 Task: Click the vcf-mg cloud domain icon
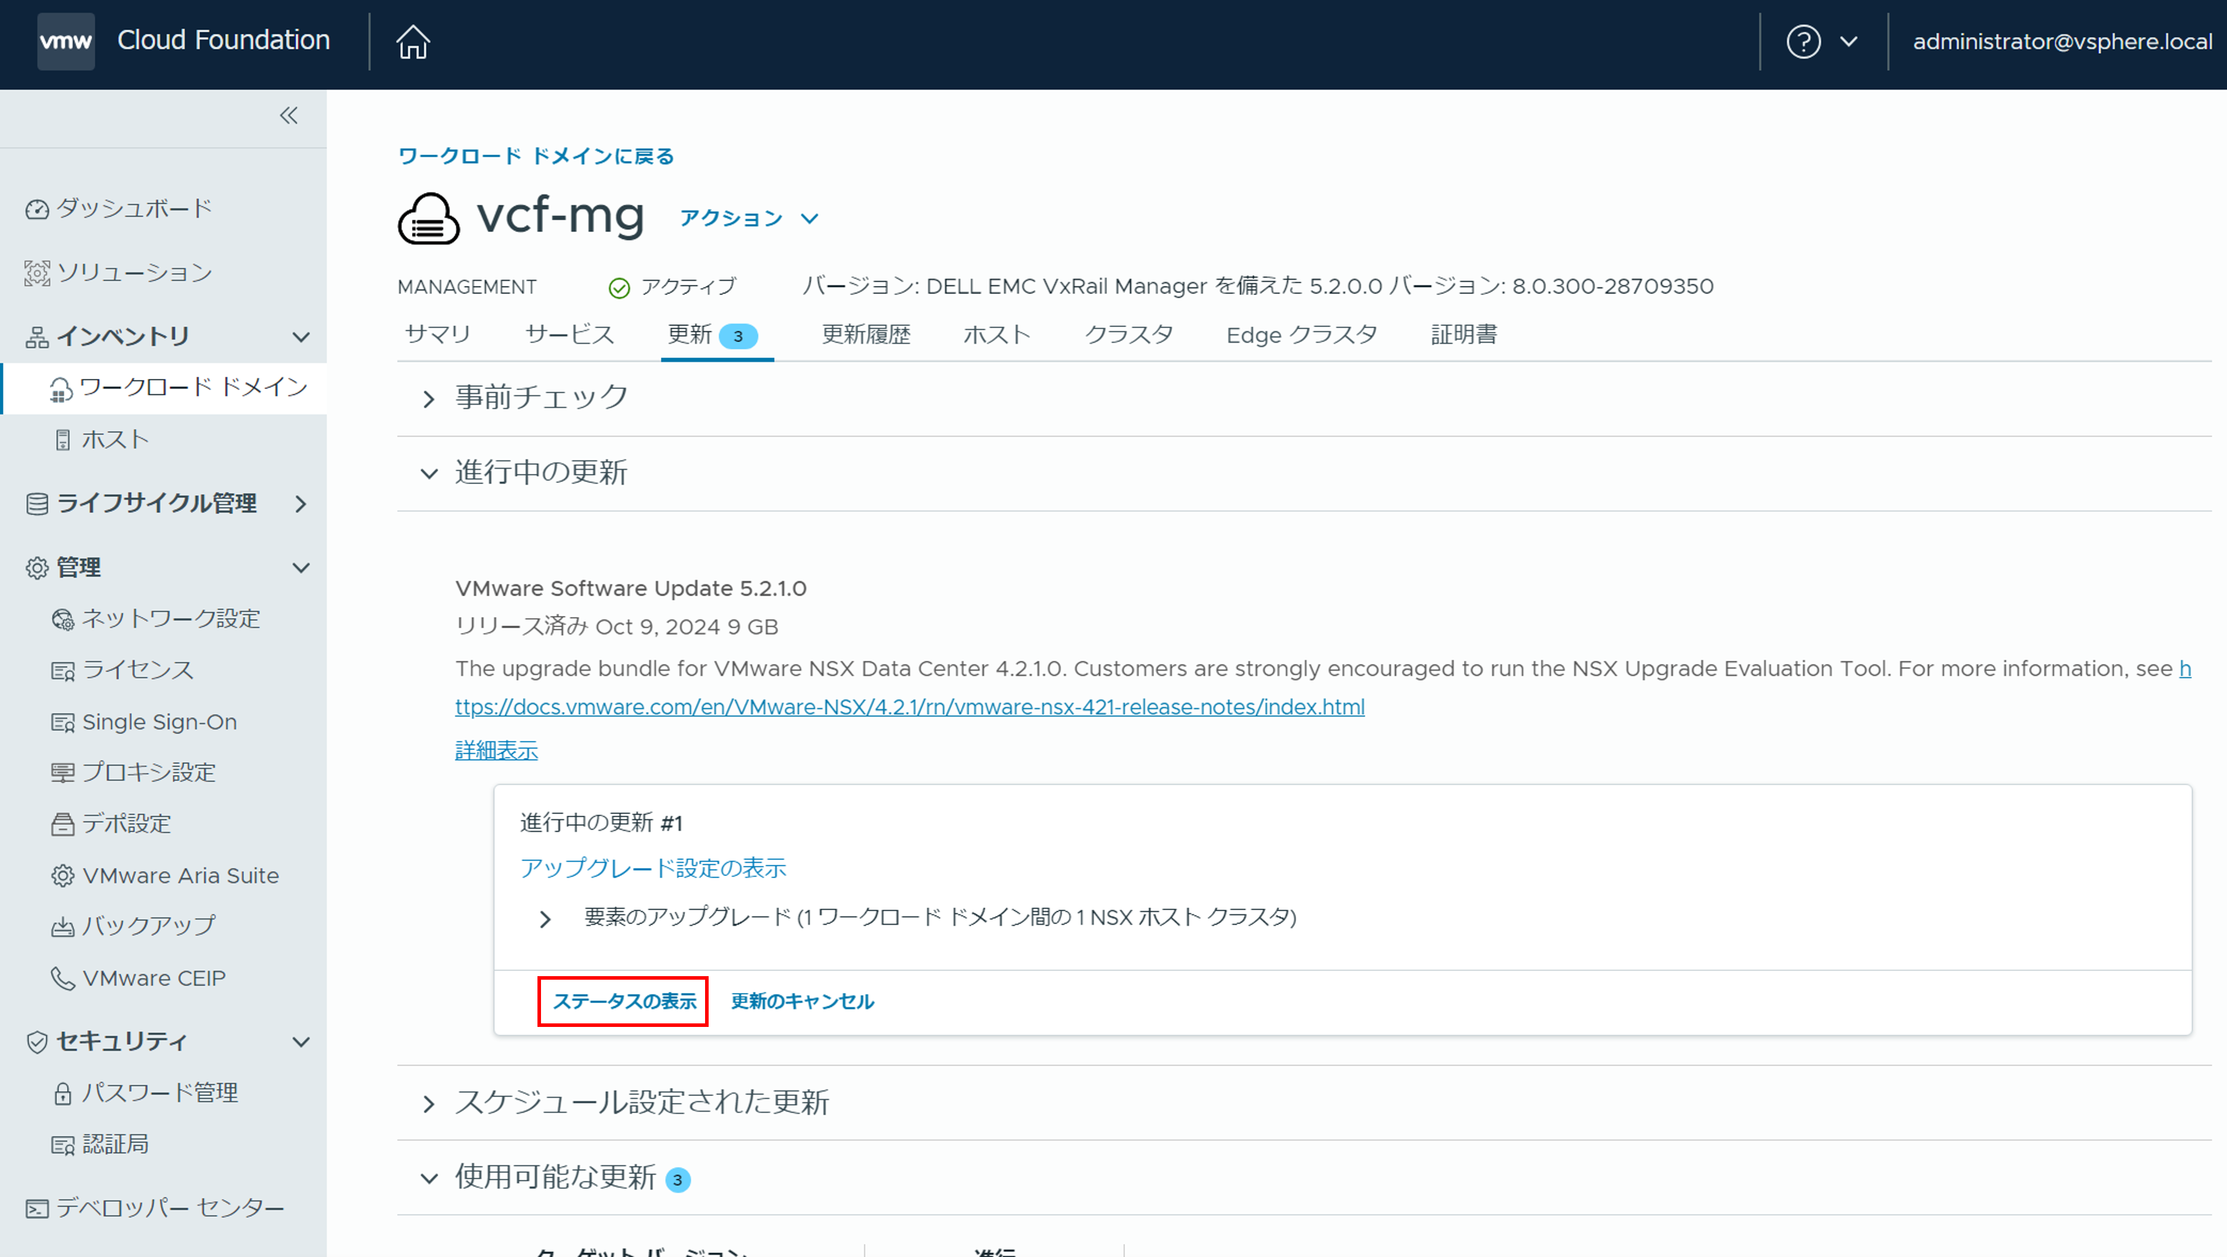point(429,218)
